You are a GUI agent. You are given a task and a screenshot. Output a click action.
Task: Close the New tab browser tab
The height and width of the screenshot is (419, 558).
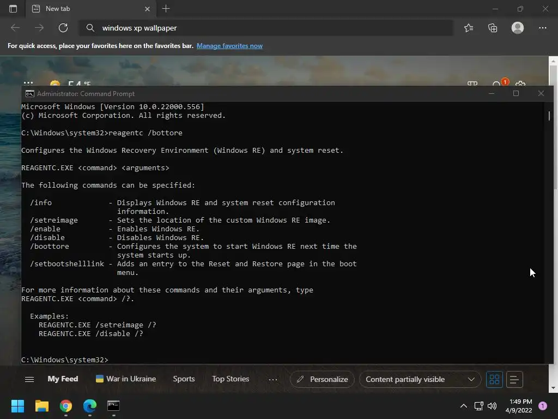coord(147,9)
